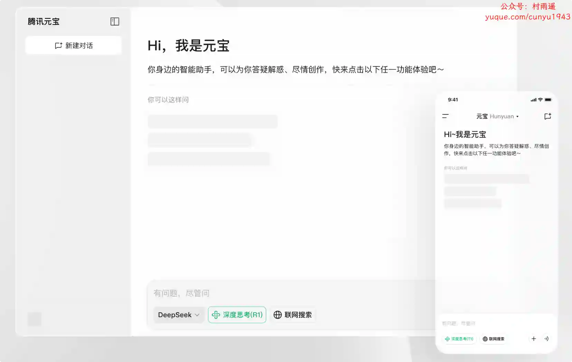Start a new chat with 新建对话
Image resolution: width=572 pixels, height=362 pixels.
(x=74, y=46)
